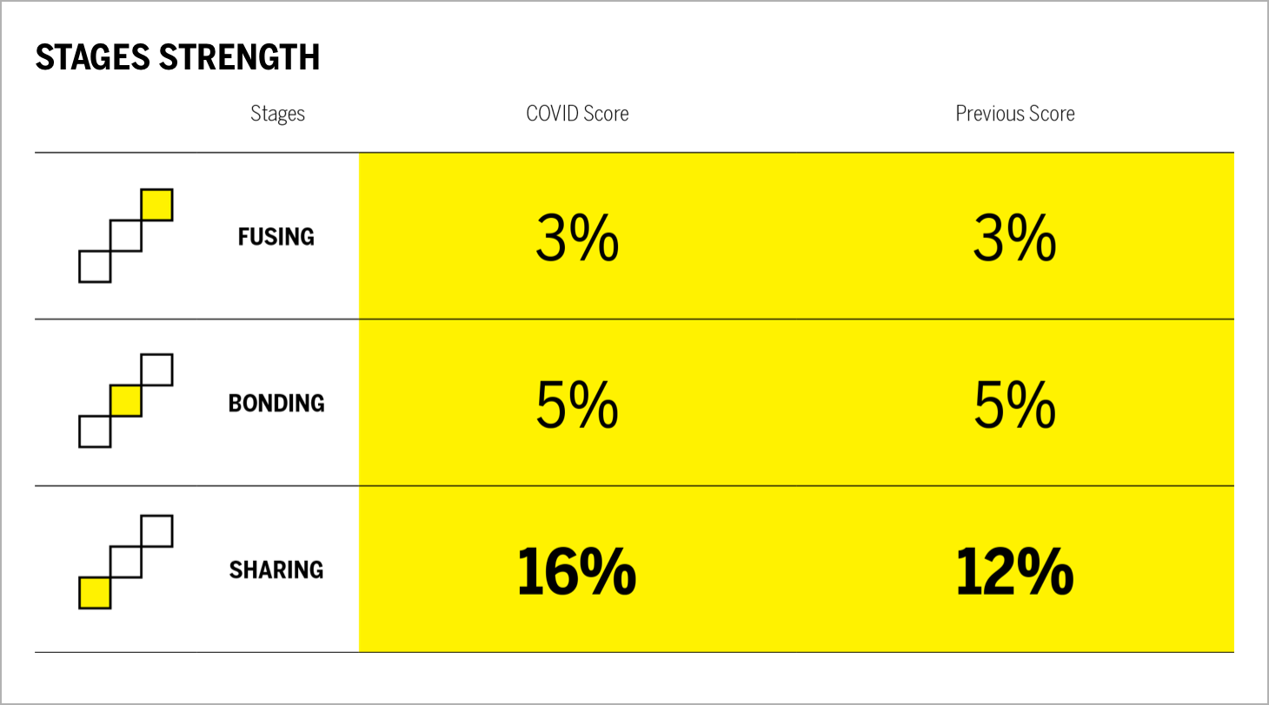Click the Sharing Previous Score 12% value
This screenshot has width=1269, height=705.
click(1014, 571)
